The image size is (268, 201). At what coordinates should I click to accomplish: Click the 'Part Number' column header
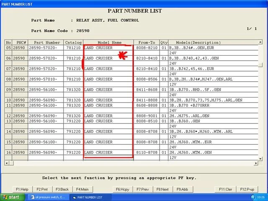[x=46, y=42]
